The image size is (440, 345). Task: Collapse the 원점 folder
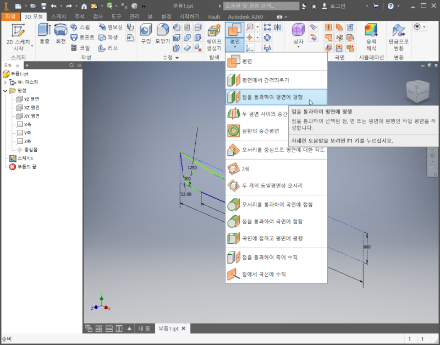click(5, 91)
